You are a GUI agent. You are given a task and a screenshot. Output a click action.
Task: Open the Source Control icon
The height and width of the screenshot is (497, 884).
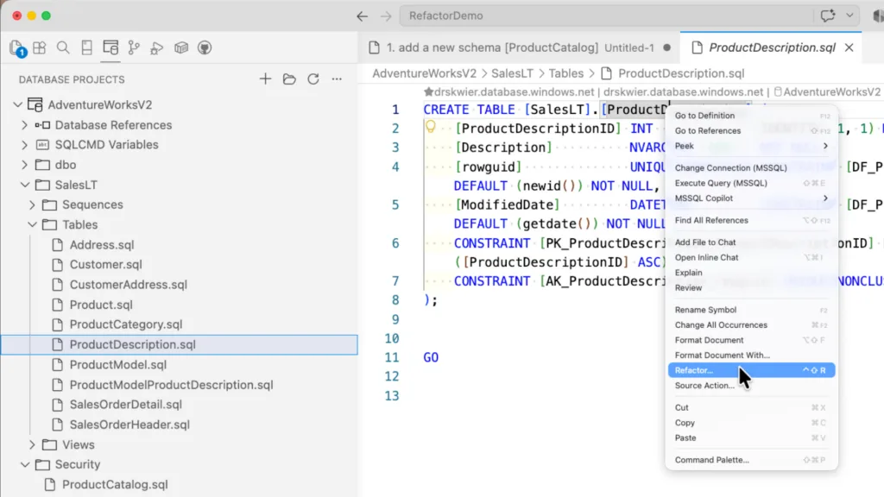[x=134, y=48]
